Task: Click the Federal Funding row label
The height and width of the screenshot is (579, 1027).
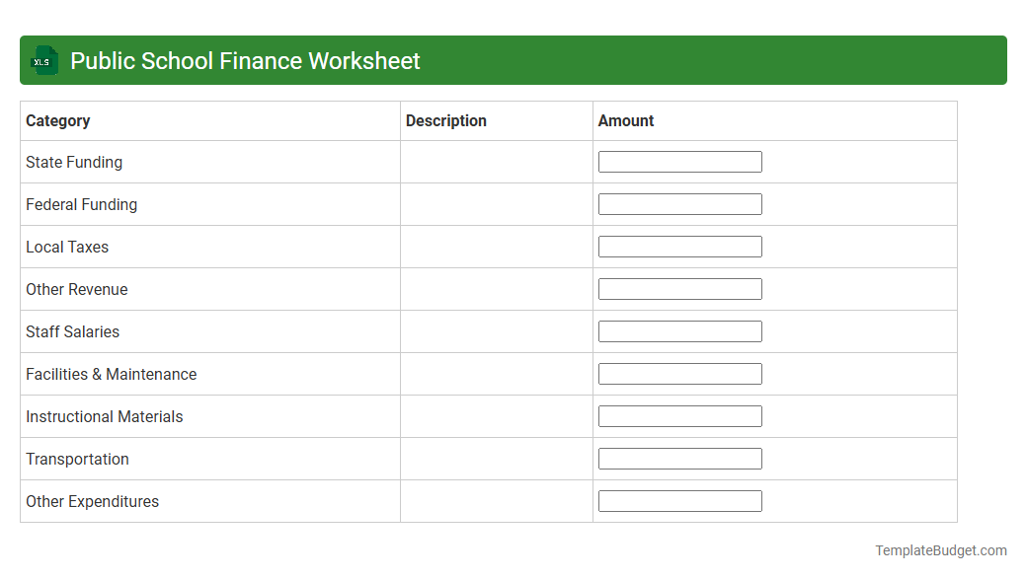Action: pyautogui.click(x=81, y=204)
